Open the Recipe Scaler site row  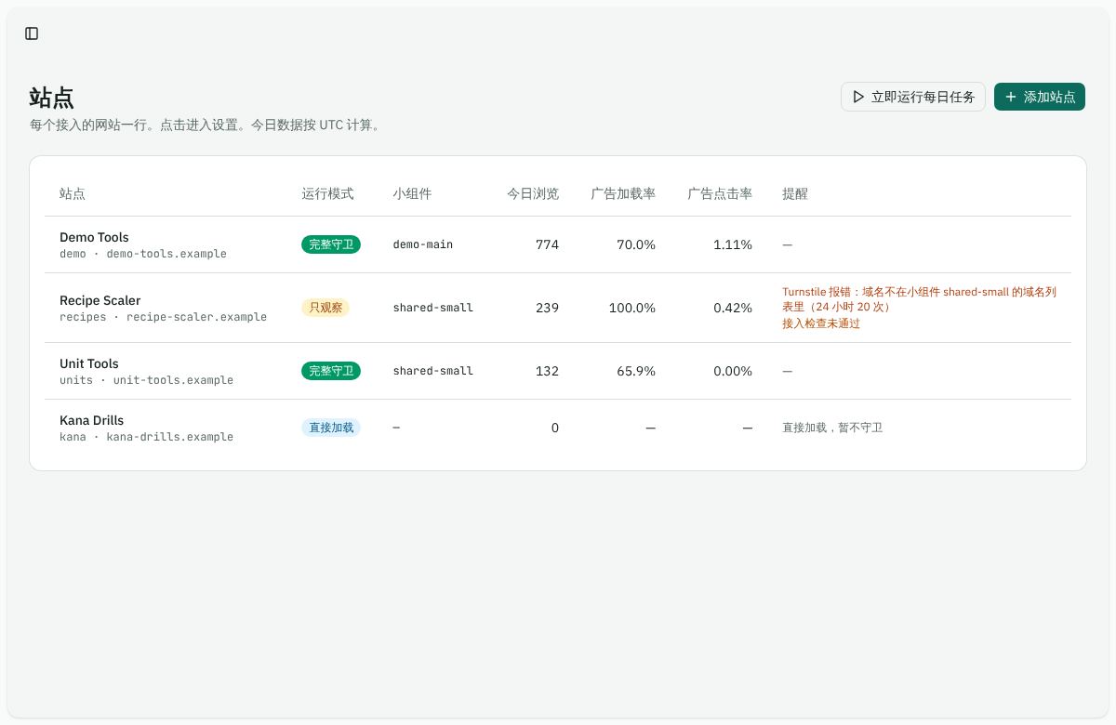coord(558,308)
